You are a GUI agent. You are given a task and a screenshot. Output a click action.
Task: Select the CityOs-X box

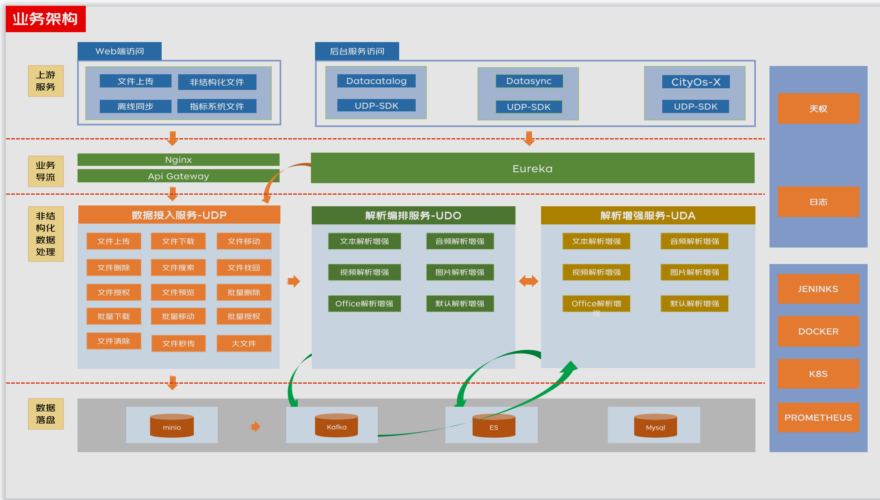[696, 82]
